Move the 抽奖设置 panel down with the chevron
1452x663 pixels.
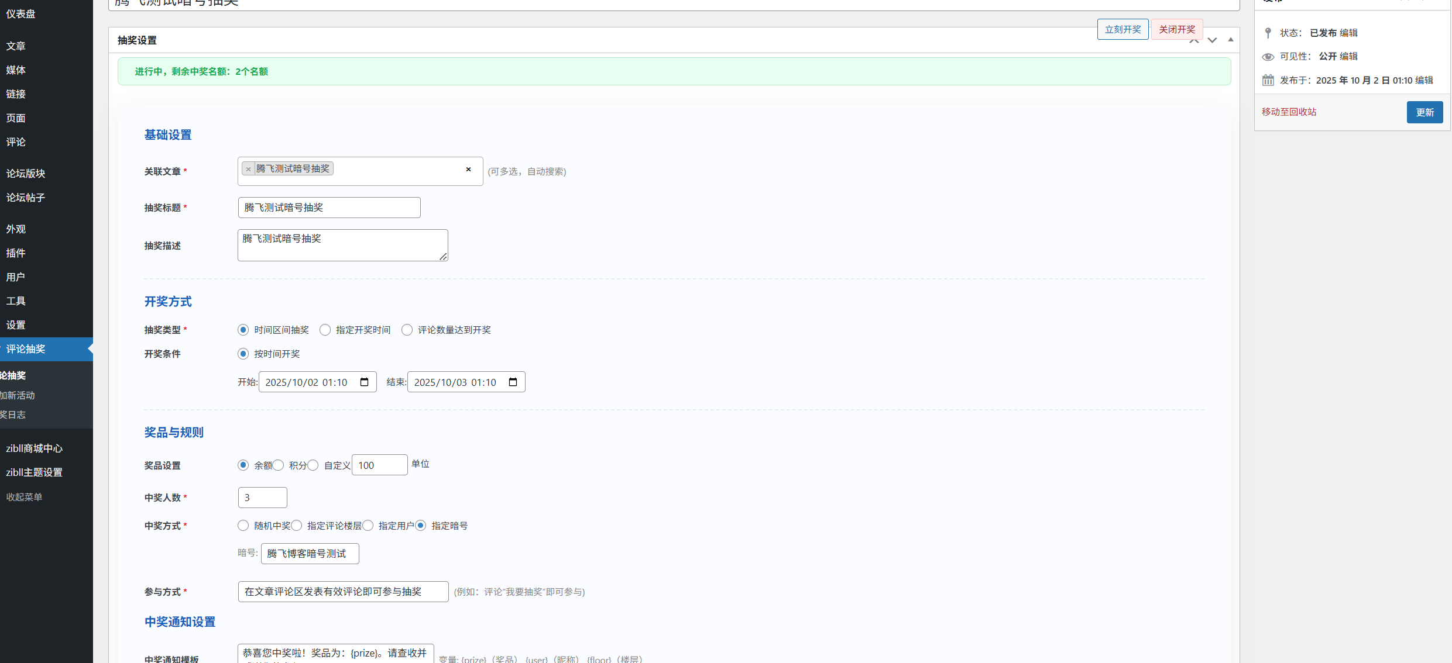[1212, 40]
